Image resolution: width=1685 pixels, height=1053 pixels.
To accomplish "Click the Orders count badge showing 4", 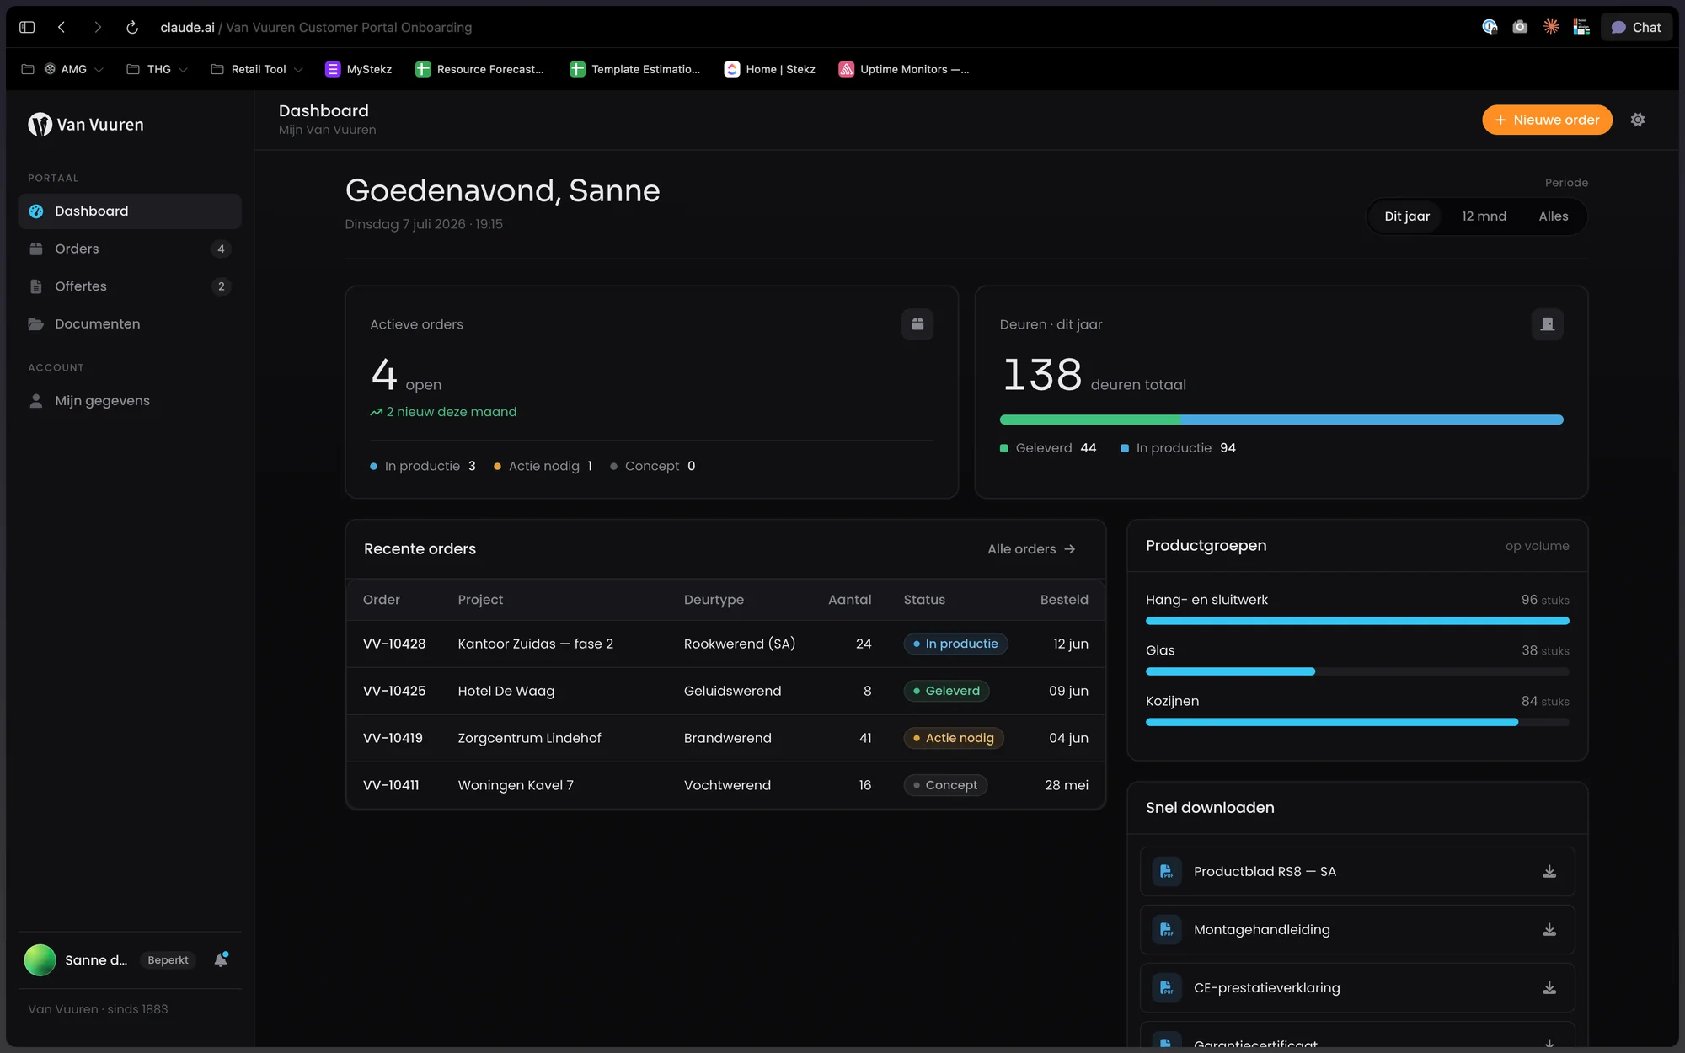I will pyautogui.click(x=221, y=249).
